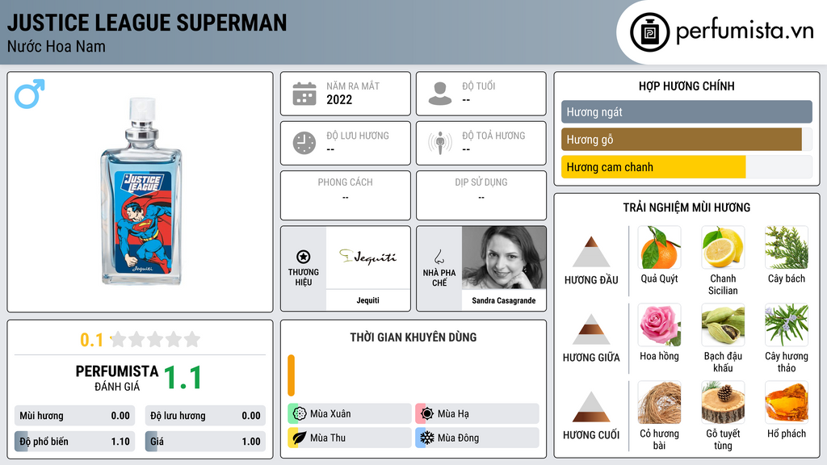Screen dimensions: 827x465
Task: Click the Mùa Thu season label
Action: tap(328, 438)
